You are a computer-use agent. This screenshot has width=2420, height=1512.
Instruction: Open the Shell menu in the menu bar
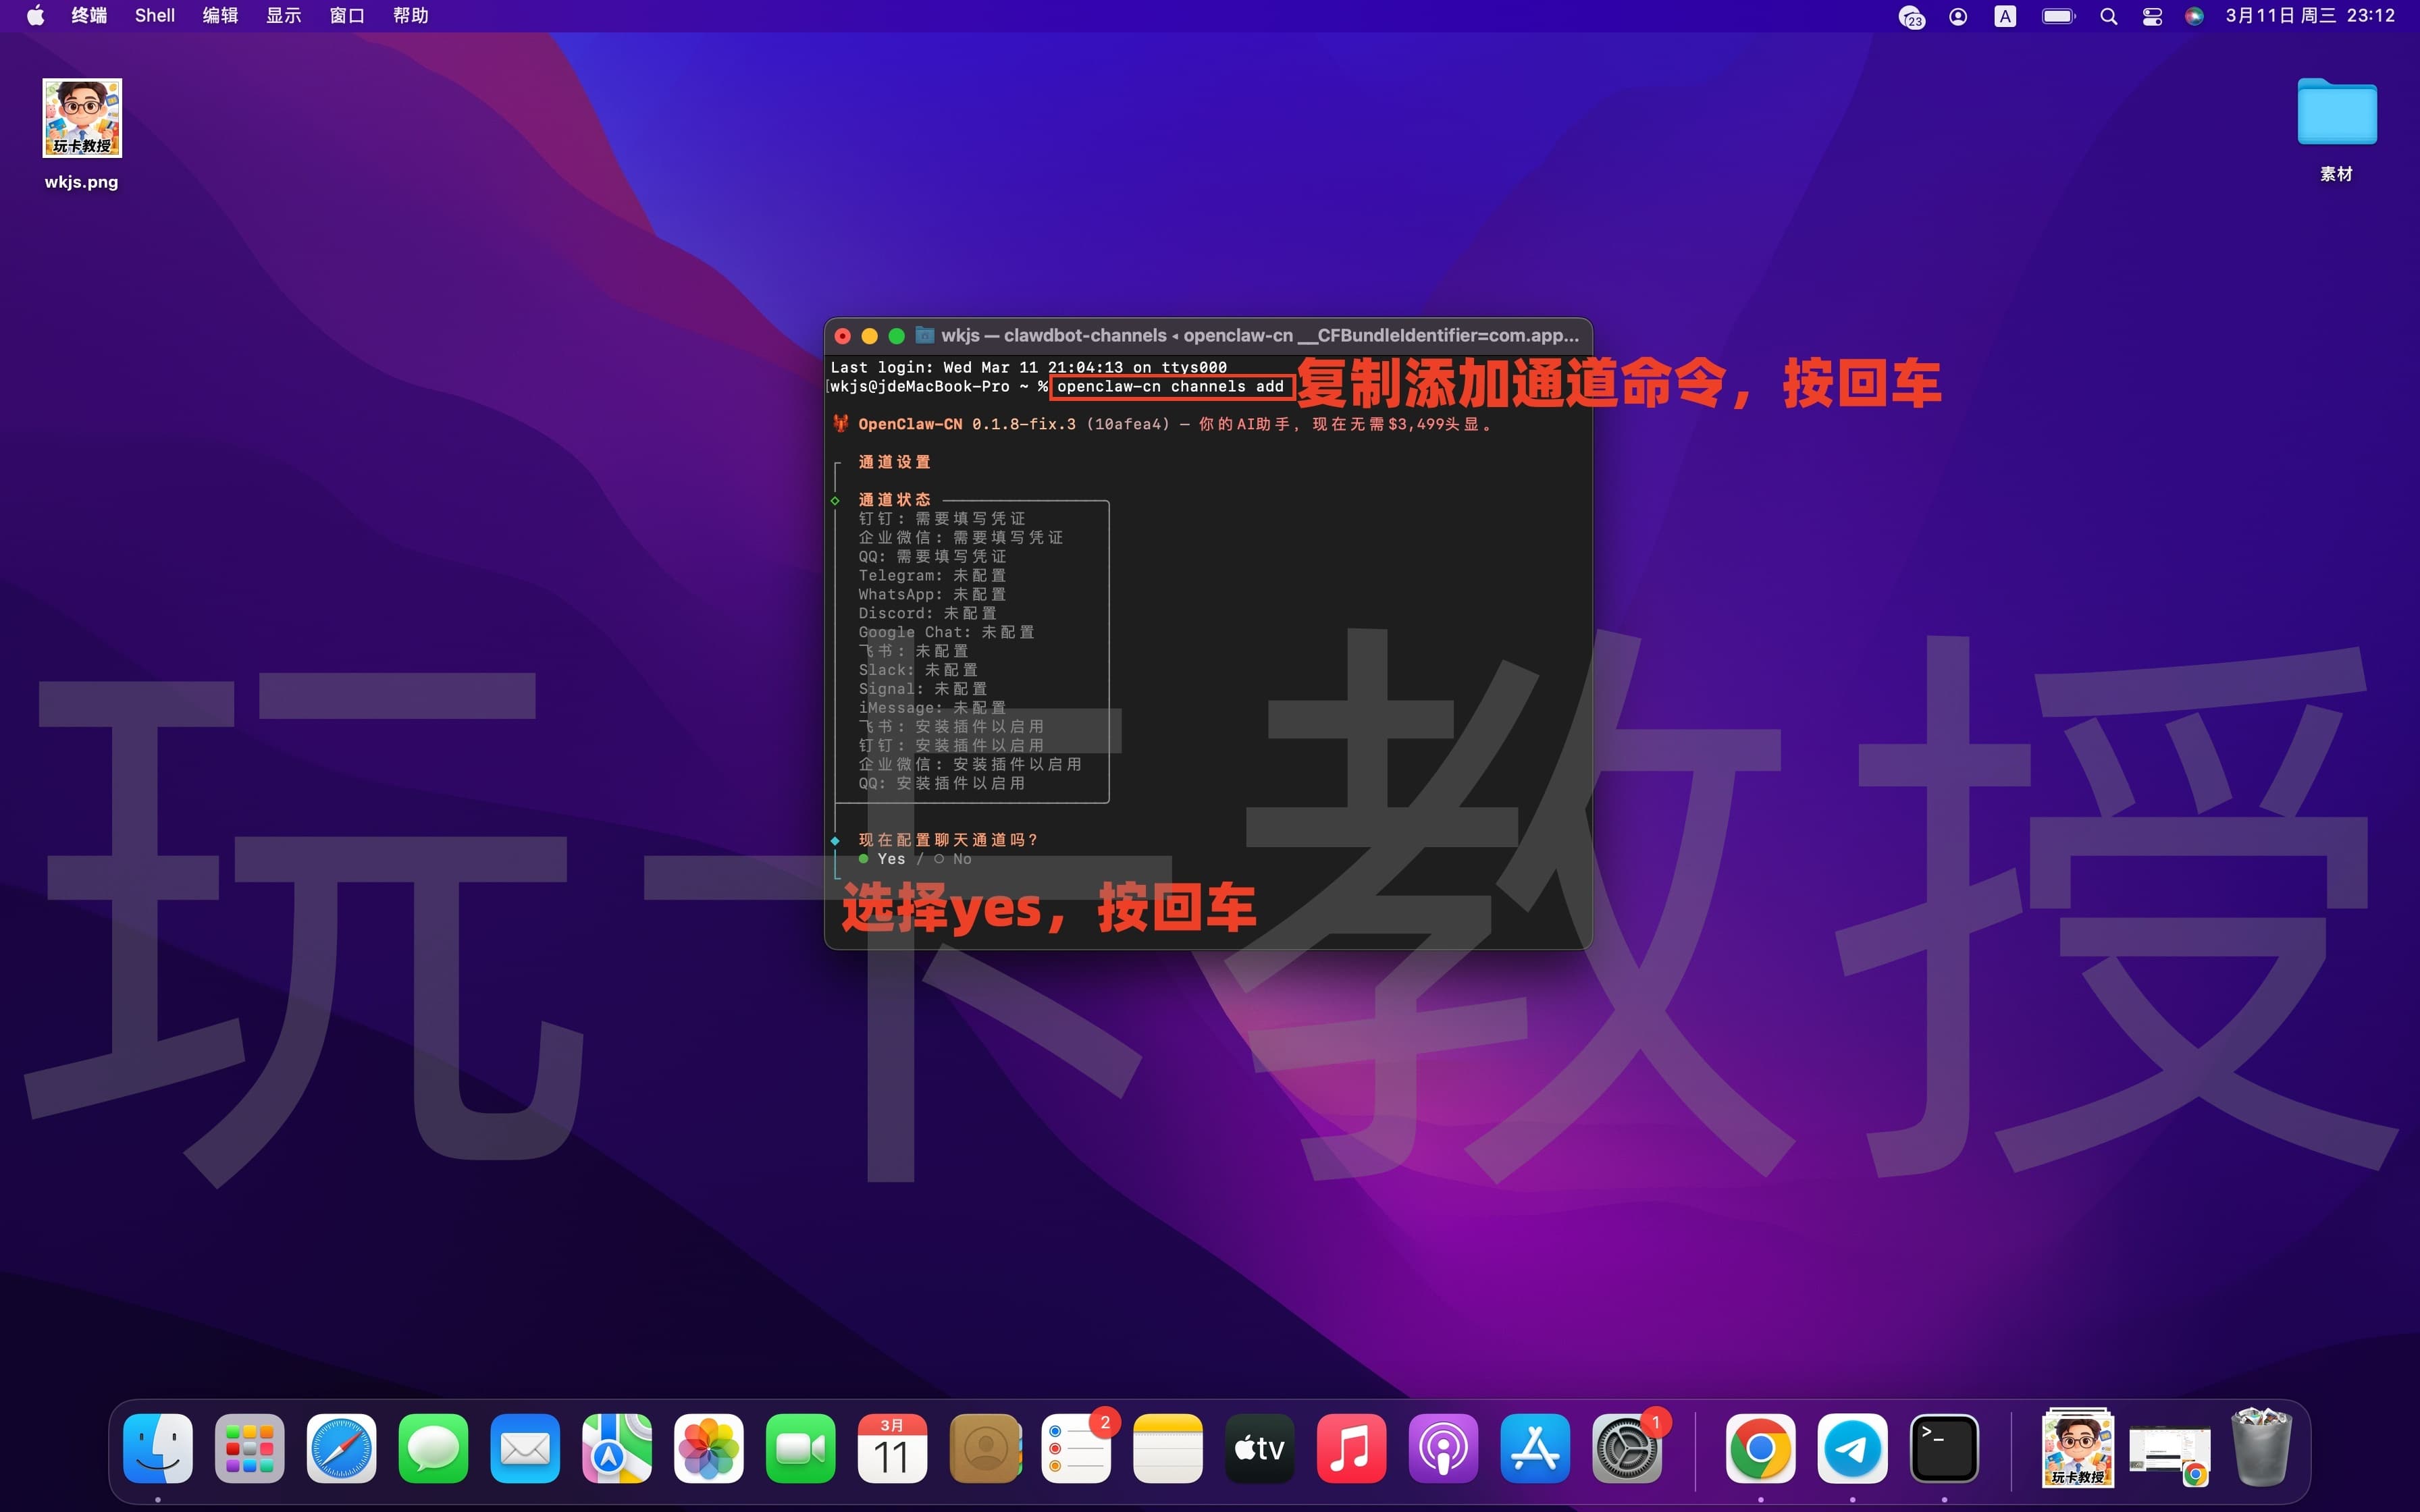coord(154,15)
